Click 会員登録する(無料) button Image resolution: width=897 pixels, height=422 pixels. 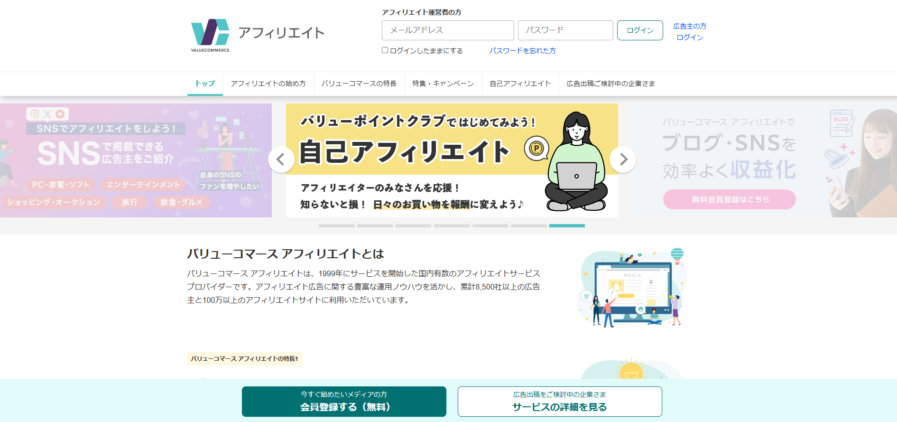click(344, 402)
